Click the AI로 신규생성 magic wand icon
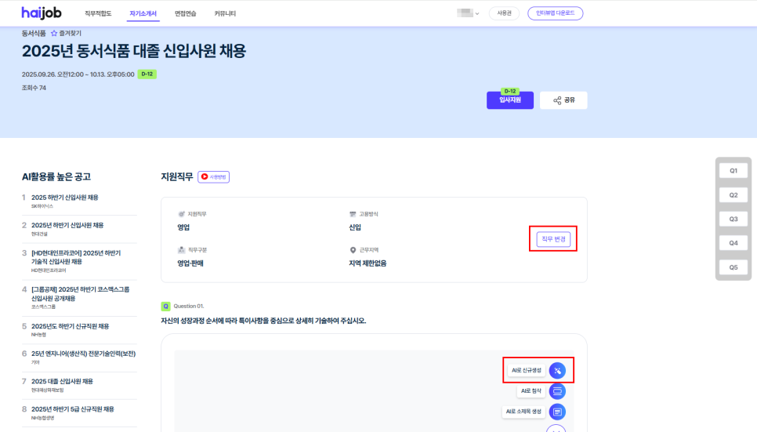 point(556,370)
